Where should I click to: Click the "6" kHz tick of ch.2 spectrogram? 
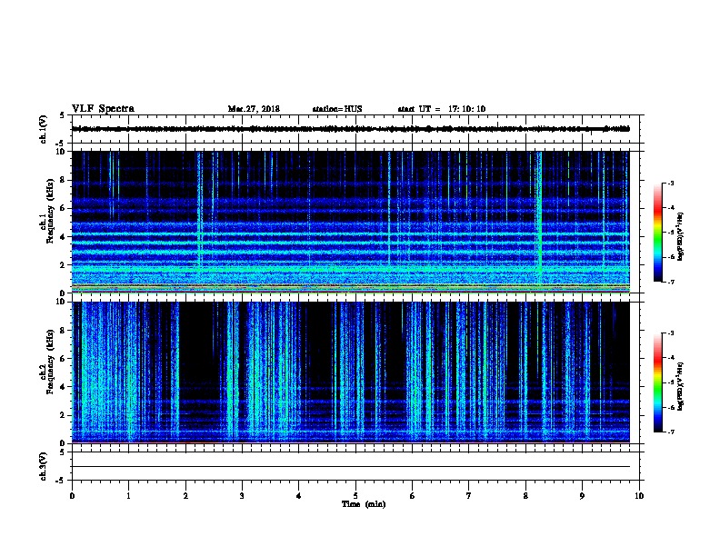point(64,359)
